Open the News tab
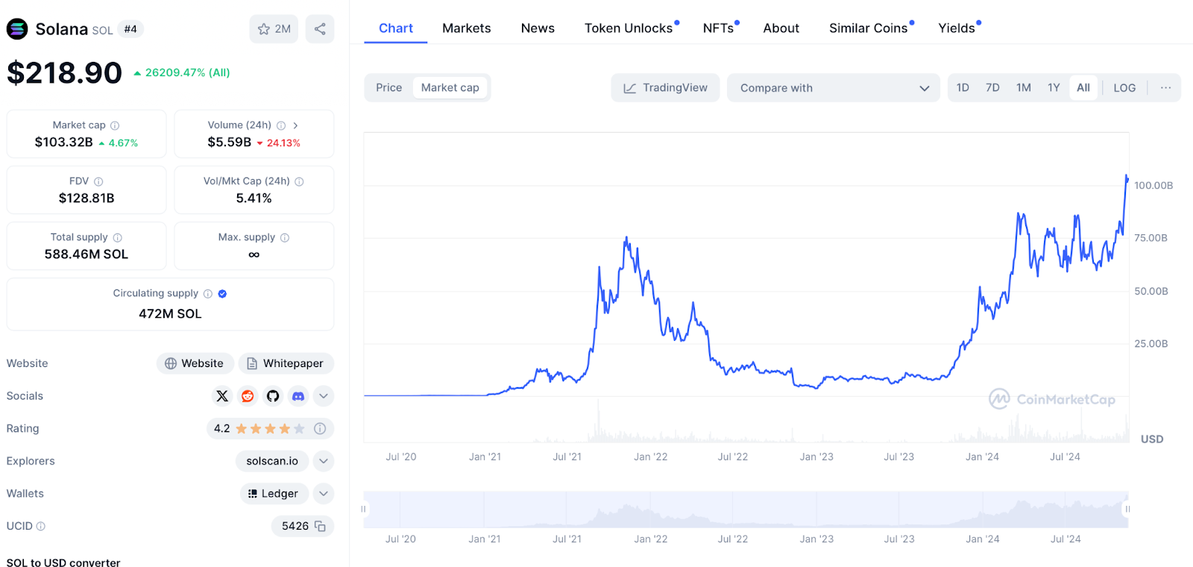Viewport: 1193px width, 567px height. point(538,28)
